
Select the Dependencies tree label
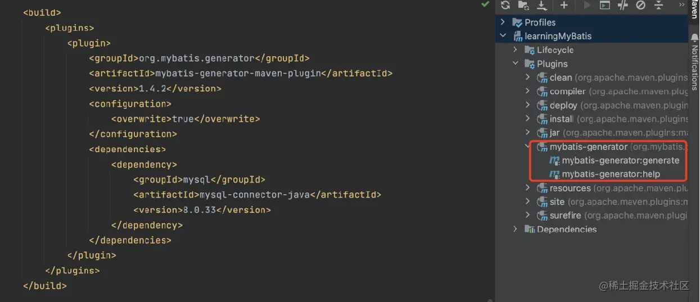pyautogui.click(x=567, y=229)
